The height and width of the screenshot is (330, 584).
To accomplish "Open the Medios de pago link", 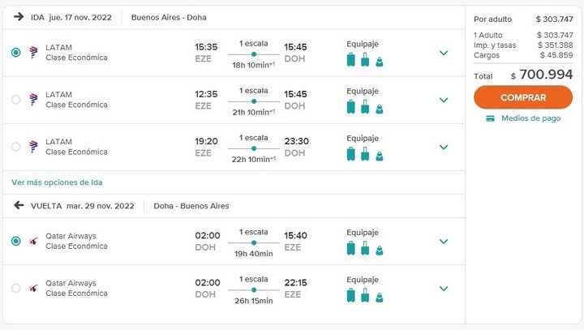I will [x=530, y=118].
